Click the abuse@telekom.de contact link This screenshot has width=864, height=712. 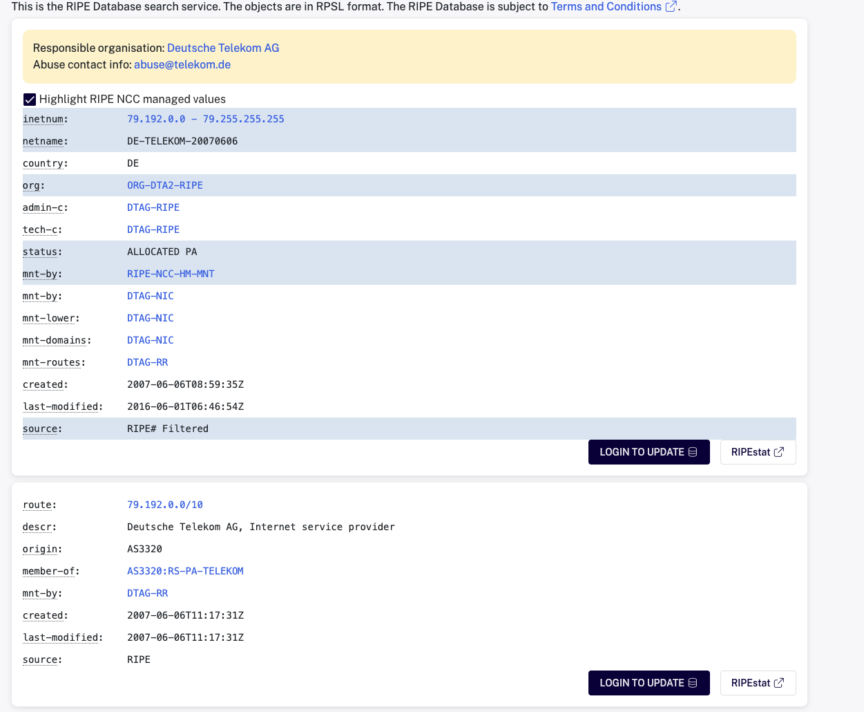click(x=182, y=64)
